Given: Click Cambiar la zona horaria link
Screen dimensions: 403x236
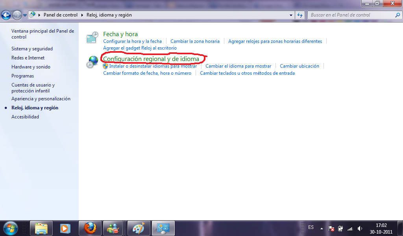Looking at the screenshot, I should 195,41.
